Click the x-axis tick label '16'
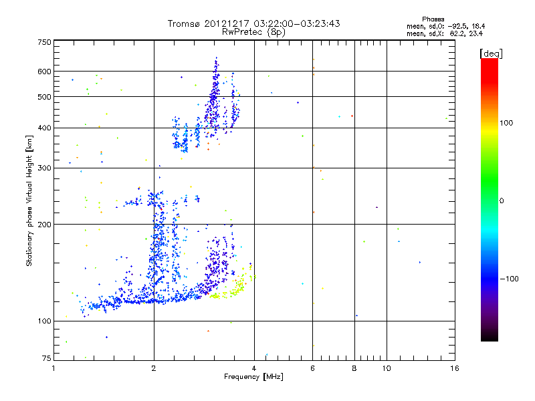The width and height of the screenshot is (535, 401). point(455,368)
